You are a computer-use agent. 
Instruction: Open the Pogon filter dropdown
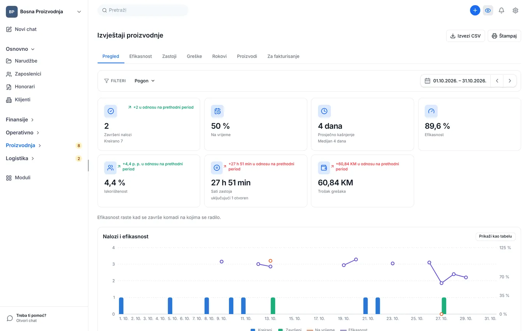tap(144, 81)
